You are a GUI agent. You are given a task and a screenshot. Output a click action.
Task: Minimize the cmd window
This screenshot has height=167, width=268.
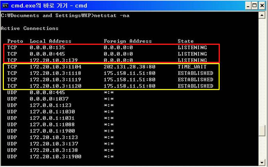click(248, 6)
